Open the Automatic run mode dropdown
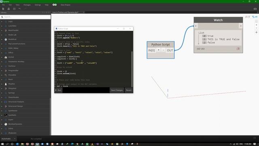The width and height of the screenshot is (259, 146). click(8, 139)
